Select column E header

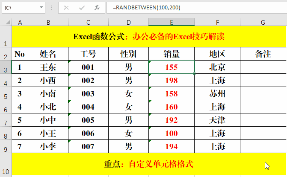(x=172, y=22)
